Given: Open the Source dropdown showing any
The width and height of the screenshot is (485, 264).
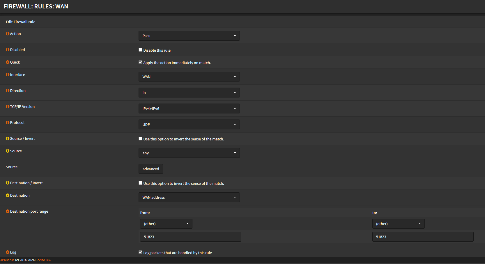Looking at the screenshot, I should click(x=189, y=153).
